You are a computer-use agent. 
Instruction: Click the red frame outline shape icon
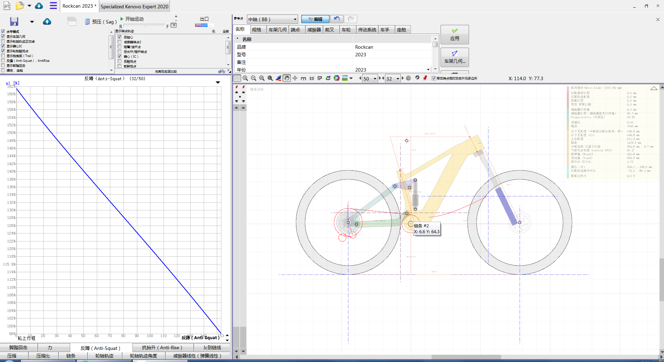(x=320, y=78)
